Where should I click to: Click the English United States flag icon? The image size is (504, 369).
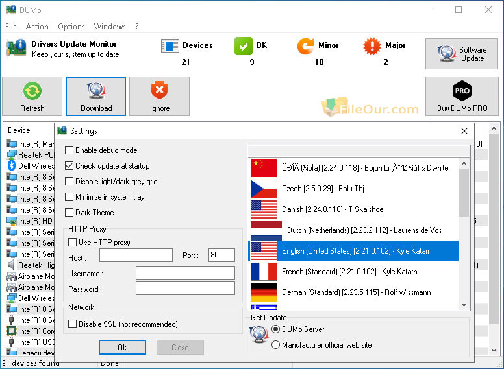pos(264,251)
